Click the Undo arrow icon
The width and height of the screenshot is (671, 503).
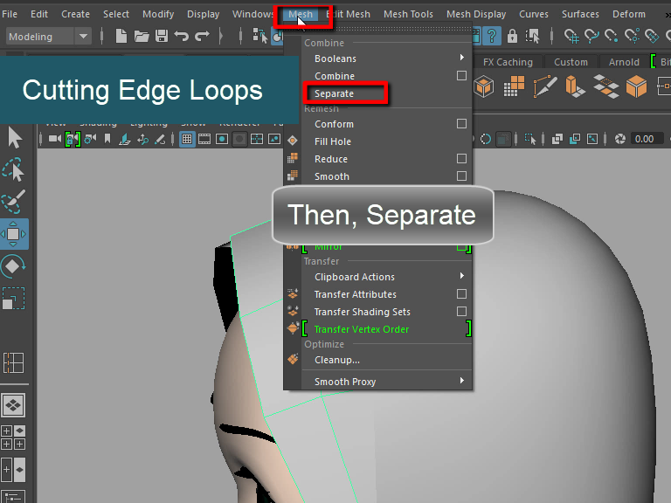[182, 36]
